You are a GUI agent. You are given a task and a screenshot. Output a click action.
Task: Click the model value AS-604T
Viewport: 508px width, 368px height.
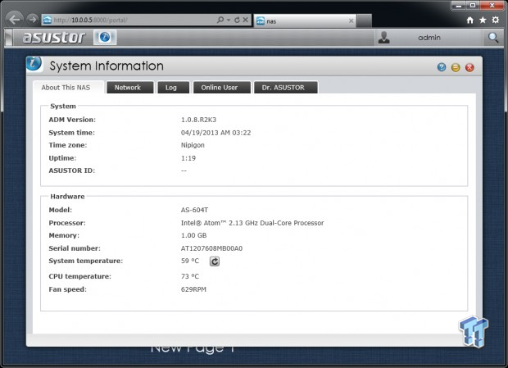click(194, 210)
